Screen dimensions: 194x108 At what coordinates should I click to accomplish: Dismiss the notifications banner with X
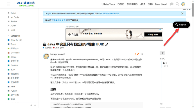182,14
